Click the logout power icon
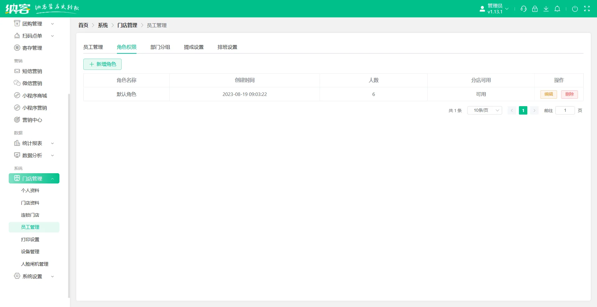Viewport: 597px width, 307px height. coord(575,9)
